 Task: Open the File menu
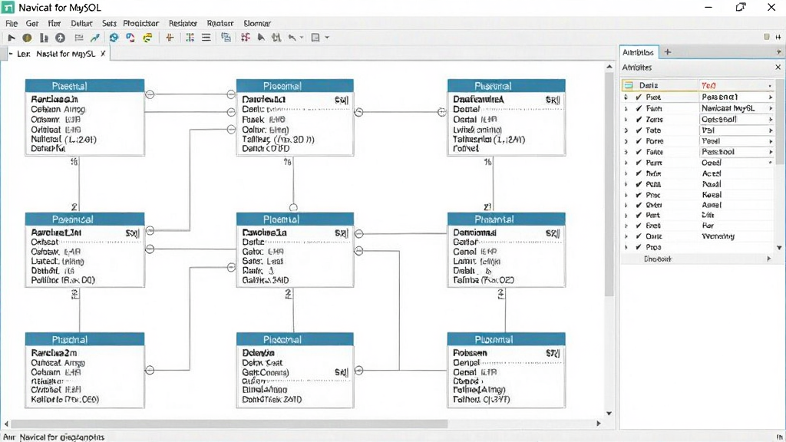[x=12, y=24]
